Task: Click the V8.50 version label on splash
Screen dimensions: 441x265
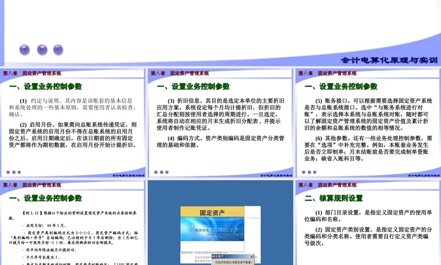Action: point(233,213)
